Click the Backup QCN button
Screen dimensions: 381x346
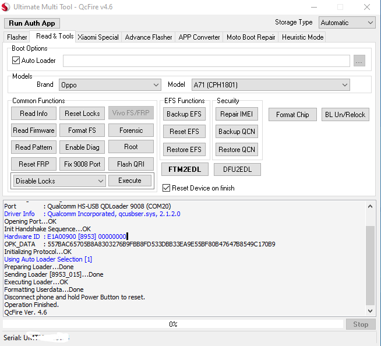237,132
